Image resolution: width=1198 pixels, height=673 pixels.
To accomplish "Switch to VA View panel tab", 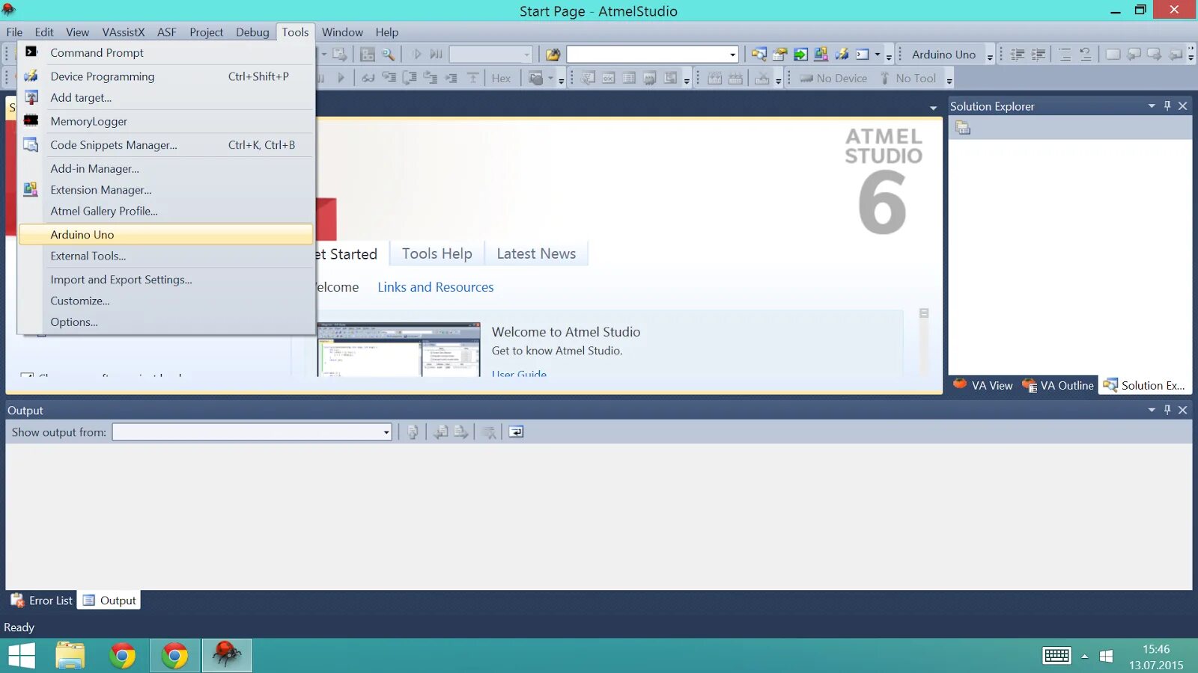I will [983, 385].
